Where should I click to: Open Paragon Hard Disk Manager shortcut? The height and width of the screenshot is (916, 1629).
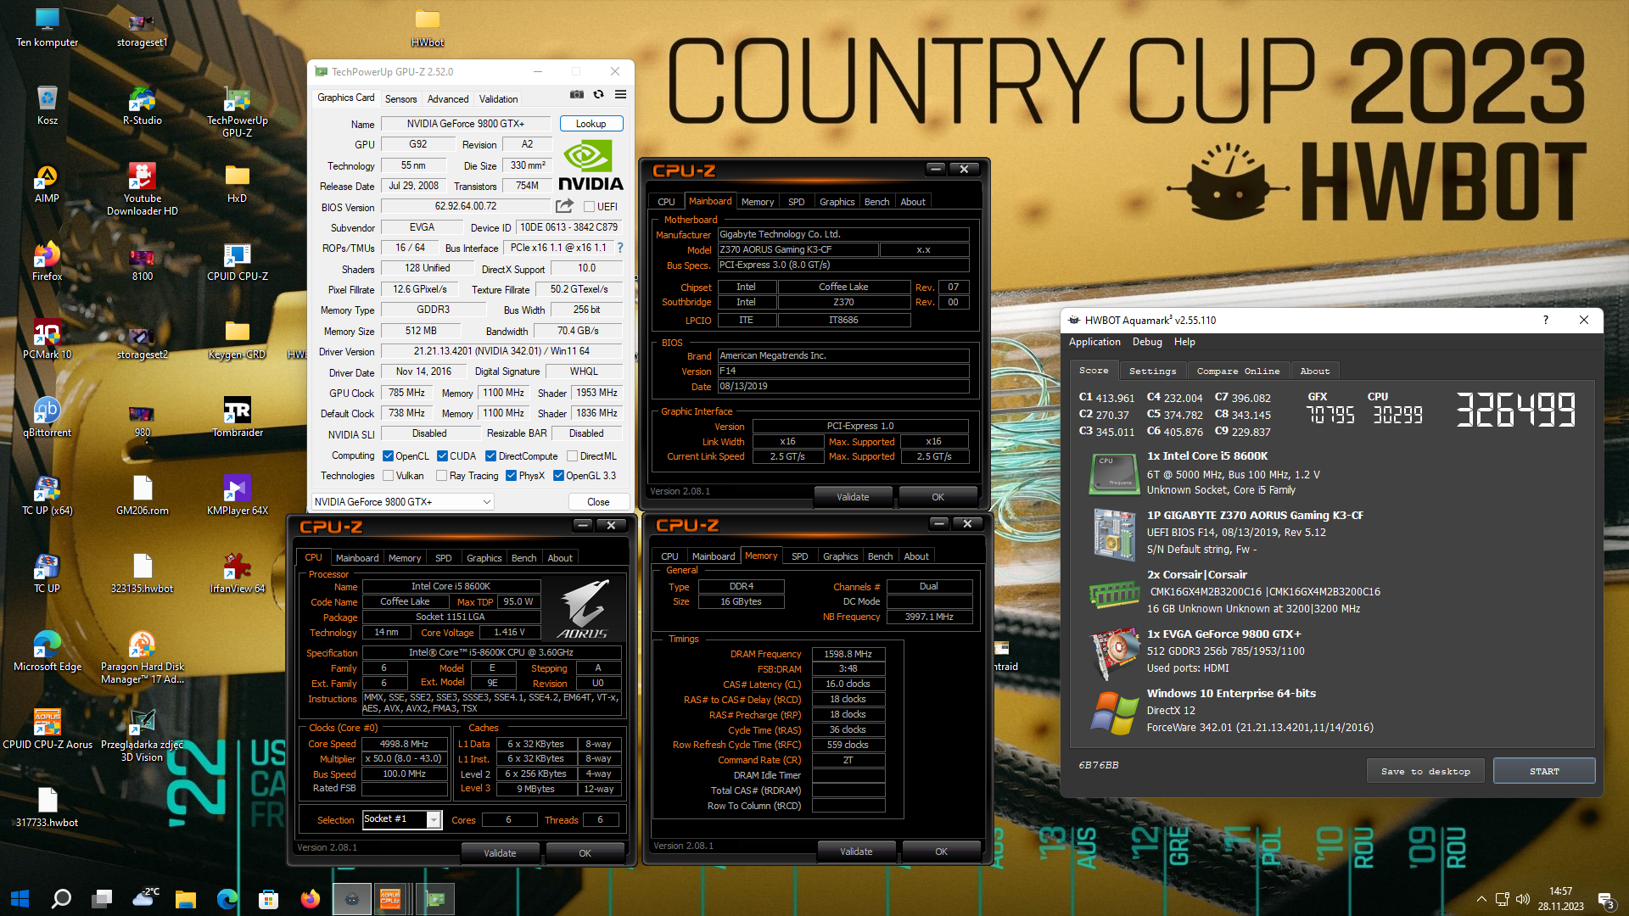point(143,658)
